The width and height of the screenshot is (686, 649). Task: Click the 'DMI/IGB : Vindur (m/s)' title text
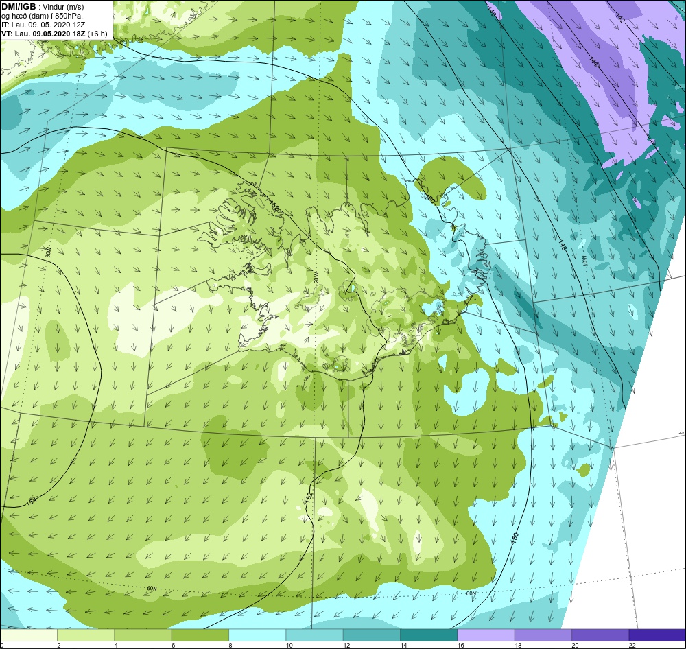[43, 7]
